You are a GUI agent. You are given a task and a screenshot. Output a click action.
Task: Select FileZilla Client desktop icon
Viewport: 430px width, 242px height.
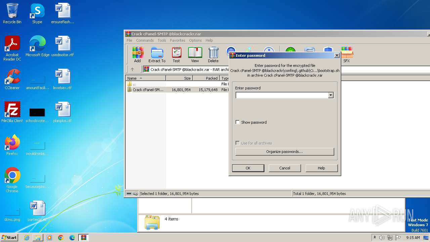(12, 112)
